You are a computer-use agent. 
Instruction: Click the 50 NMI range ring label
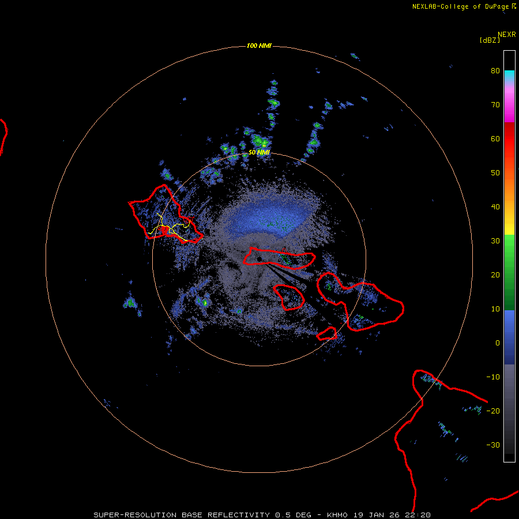259,153
